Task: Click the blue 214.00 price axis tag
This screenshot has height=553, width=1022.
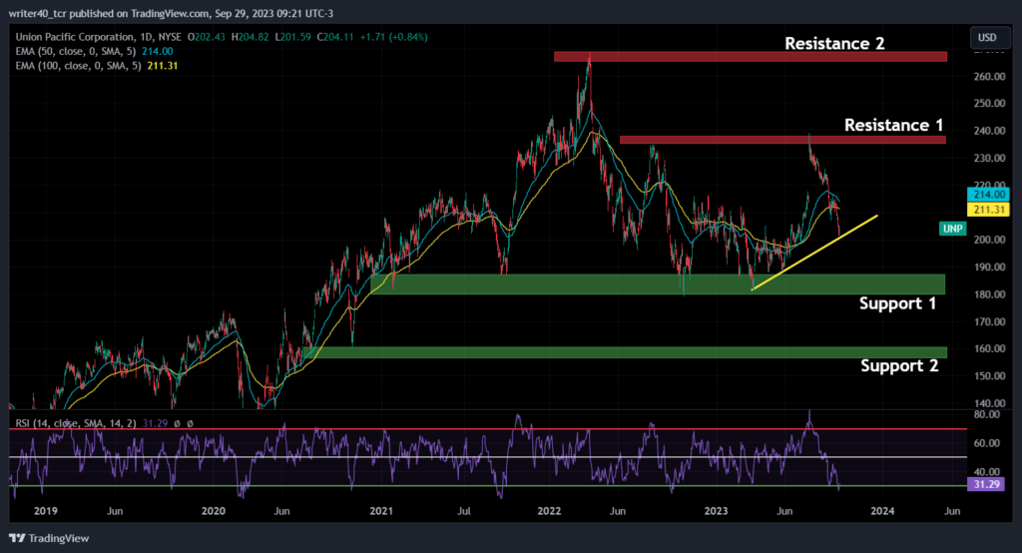Action: pos(989,195)
